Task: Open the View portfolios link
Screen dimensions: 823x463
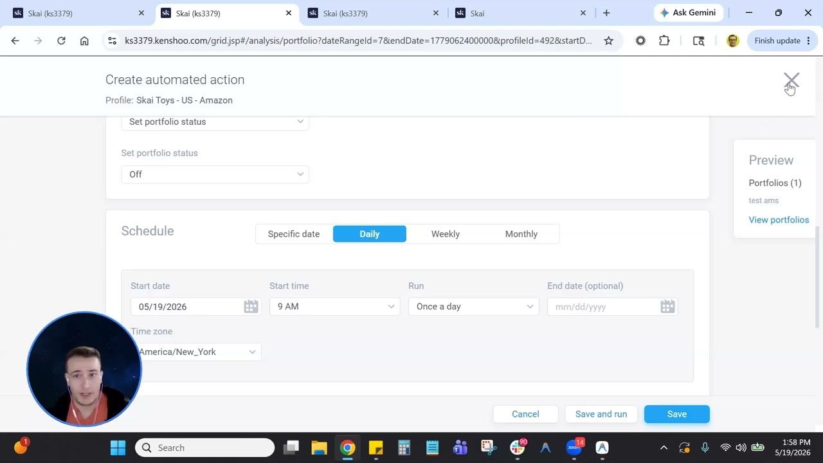Action: (779, 220)
